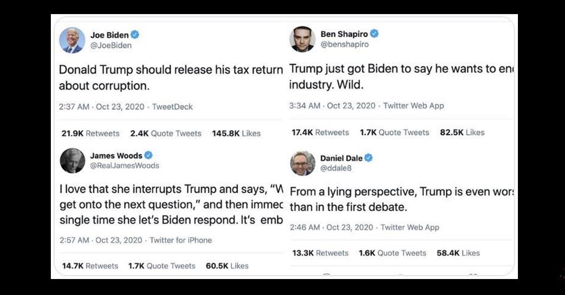Viewport: 565px width, 295px height.
Task: Open Ben Shapiro's profile avatar
Action: coord(302,39)
